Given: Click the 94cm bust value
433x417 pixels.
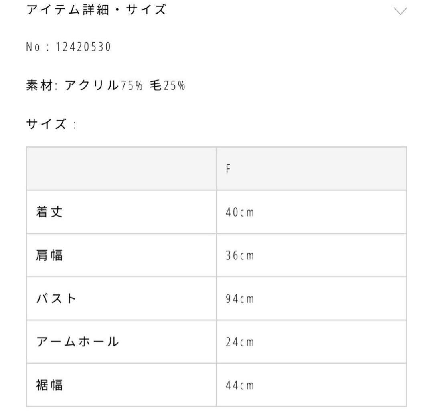Looking at the screenshot, I should click(240, 299).
